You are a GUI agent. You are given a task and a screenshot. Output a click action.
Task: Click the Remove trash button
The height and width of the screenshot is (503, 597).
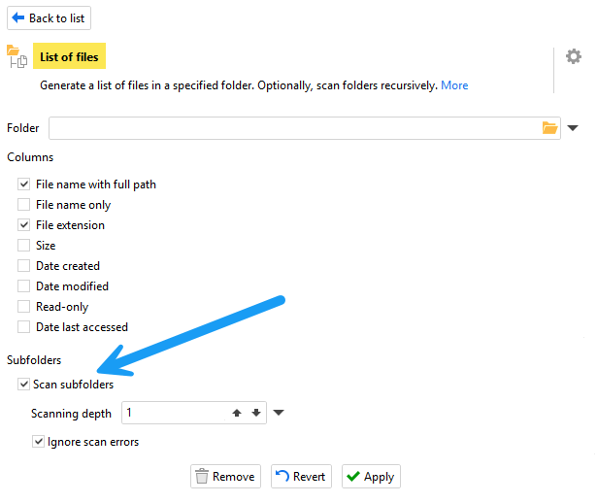pyautogui.click(x=225, y=476)
